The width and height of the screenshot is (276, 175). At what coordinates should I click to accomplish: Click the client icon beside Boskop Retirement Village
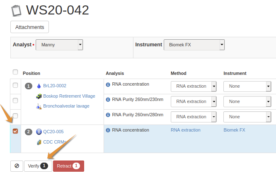point(39,96)
